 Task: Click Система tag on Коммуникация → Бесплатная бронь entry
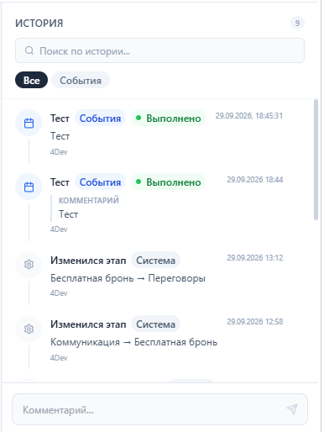tap(155, 324)
